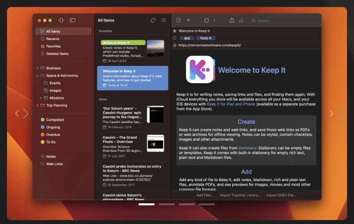The width and height of the screenshot is (354, 224).
Task: Click the Search field
Action: [x=285, y=21]
